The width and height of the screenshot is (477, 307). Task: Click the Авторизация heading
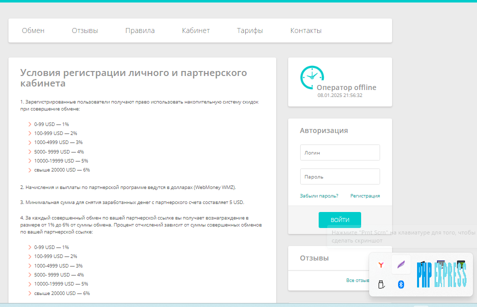(324, 130)
